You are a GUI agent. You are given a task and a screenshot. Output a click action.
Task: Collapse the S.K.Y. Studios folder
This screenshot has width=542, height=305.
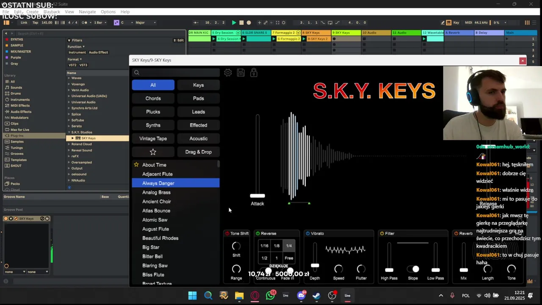pos(69,132)
